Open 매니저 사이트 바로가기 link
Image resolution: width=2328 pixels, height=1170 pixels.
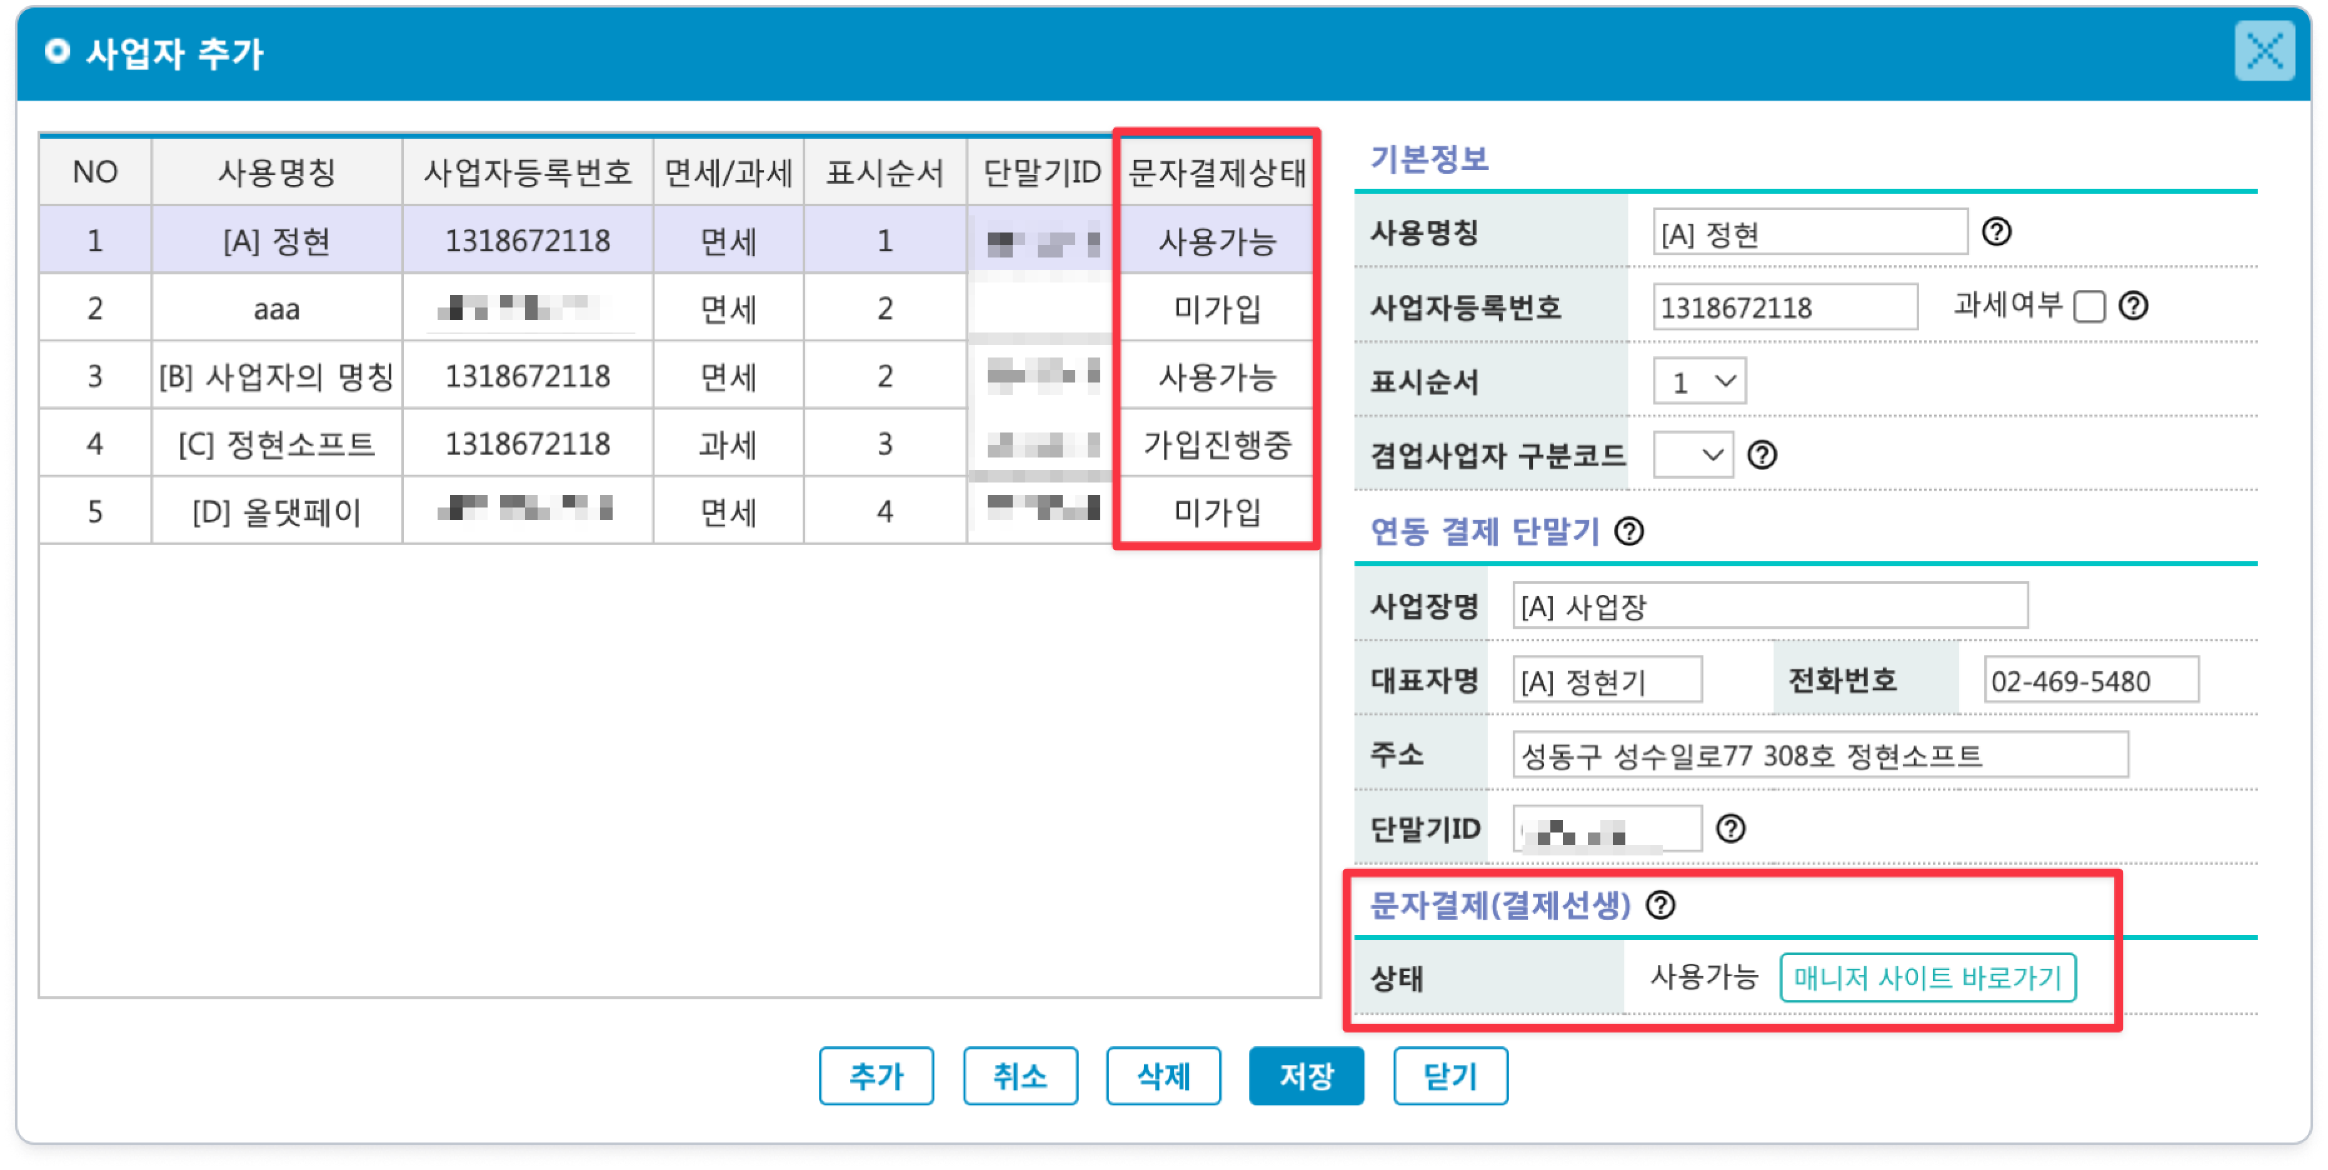tap(1927, 977)
